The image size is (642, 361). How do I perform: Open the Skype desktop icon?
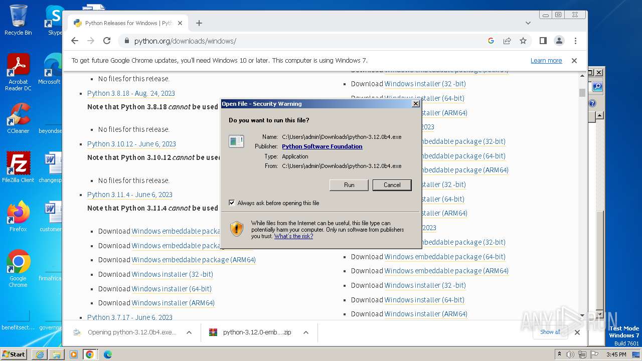coord(55,20)
